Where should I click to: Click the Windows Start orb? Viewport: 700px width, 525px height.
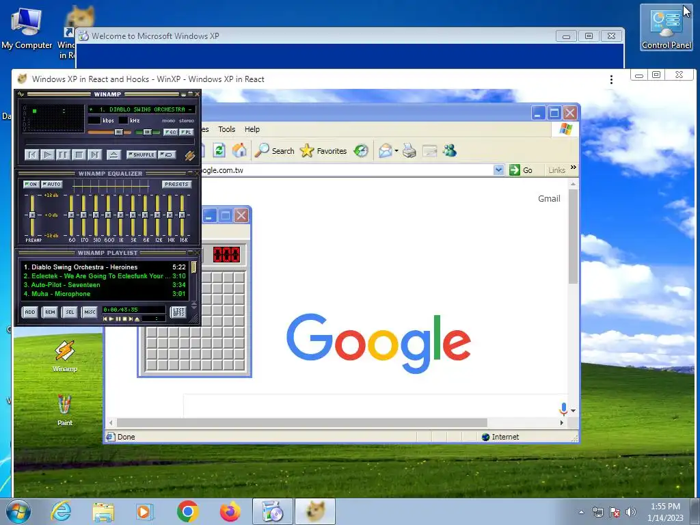pos(18,511)
